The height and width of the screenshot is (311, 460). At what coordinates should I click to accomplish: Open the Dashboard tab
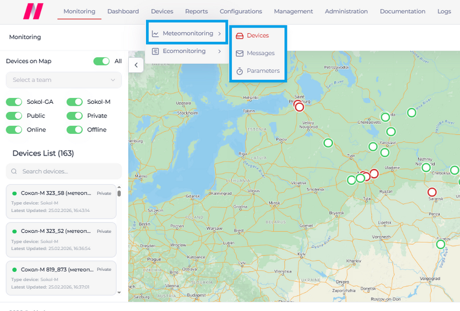point(123,11)
